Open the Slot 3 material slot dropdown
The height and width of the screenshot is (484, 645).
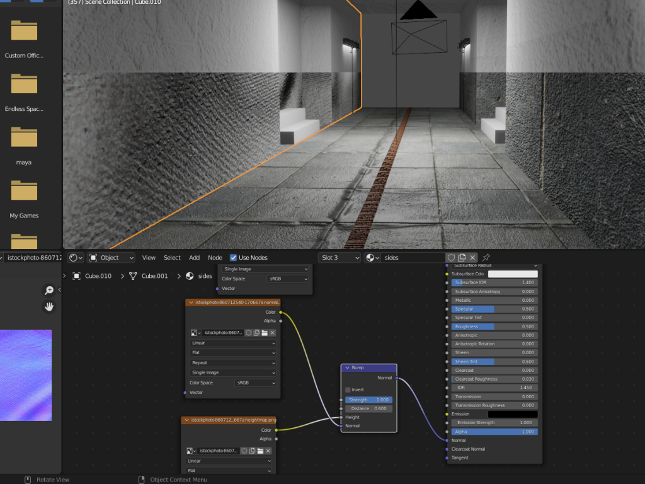(340, 258)
